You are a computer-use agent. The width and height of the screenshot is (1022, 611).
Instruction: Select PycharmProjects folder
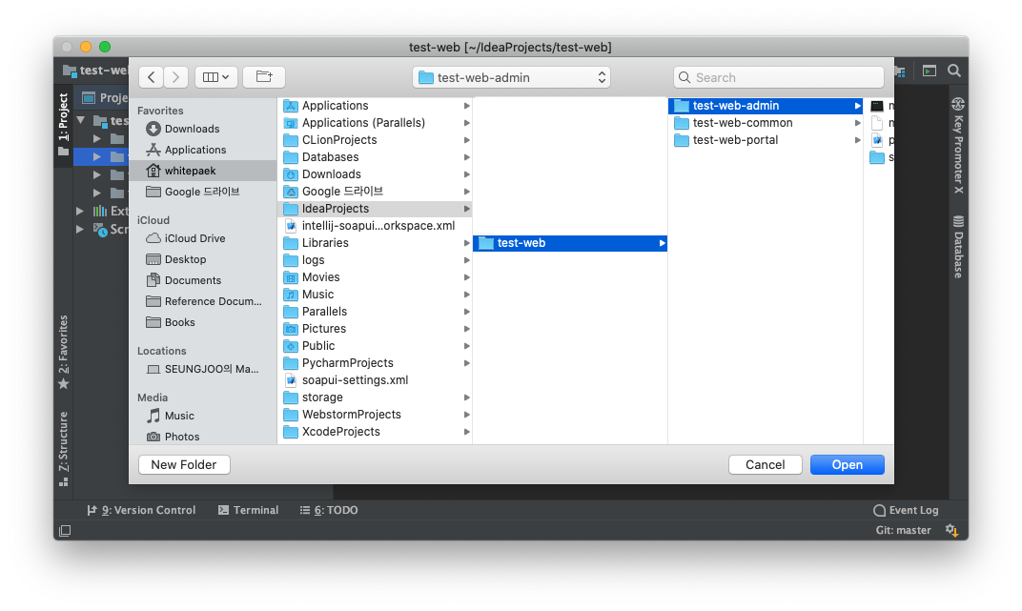[x=376, y=363]
